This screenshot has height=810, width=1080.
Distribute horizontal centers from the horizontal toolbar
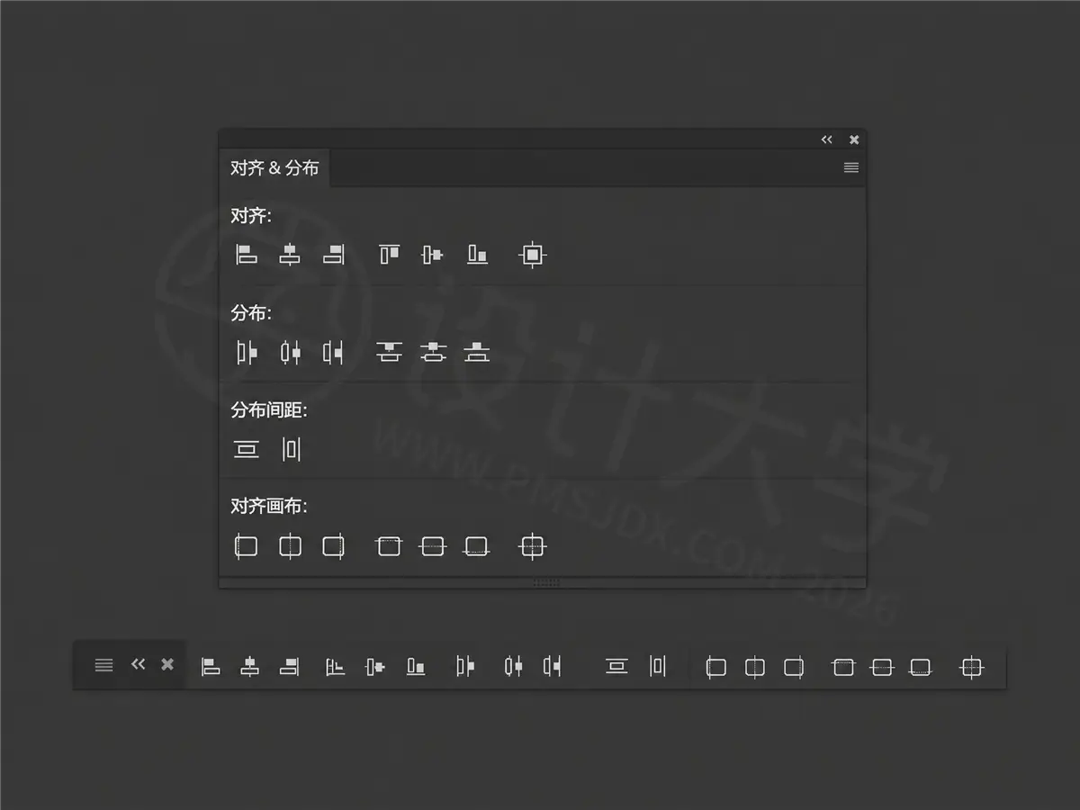pyautogui.click(x=513, y=667)
